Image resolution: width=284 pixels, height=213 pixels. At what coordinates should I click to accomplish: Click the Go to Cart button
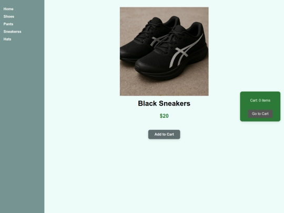(x=260, y=114)
